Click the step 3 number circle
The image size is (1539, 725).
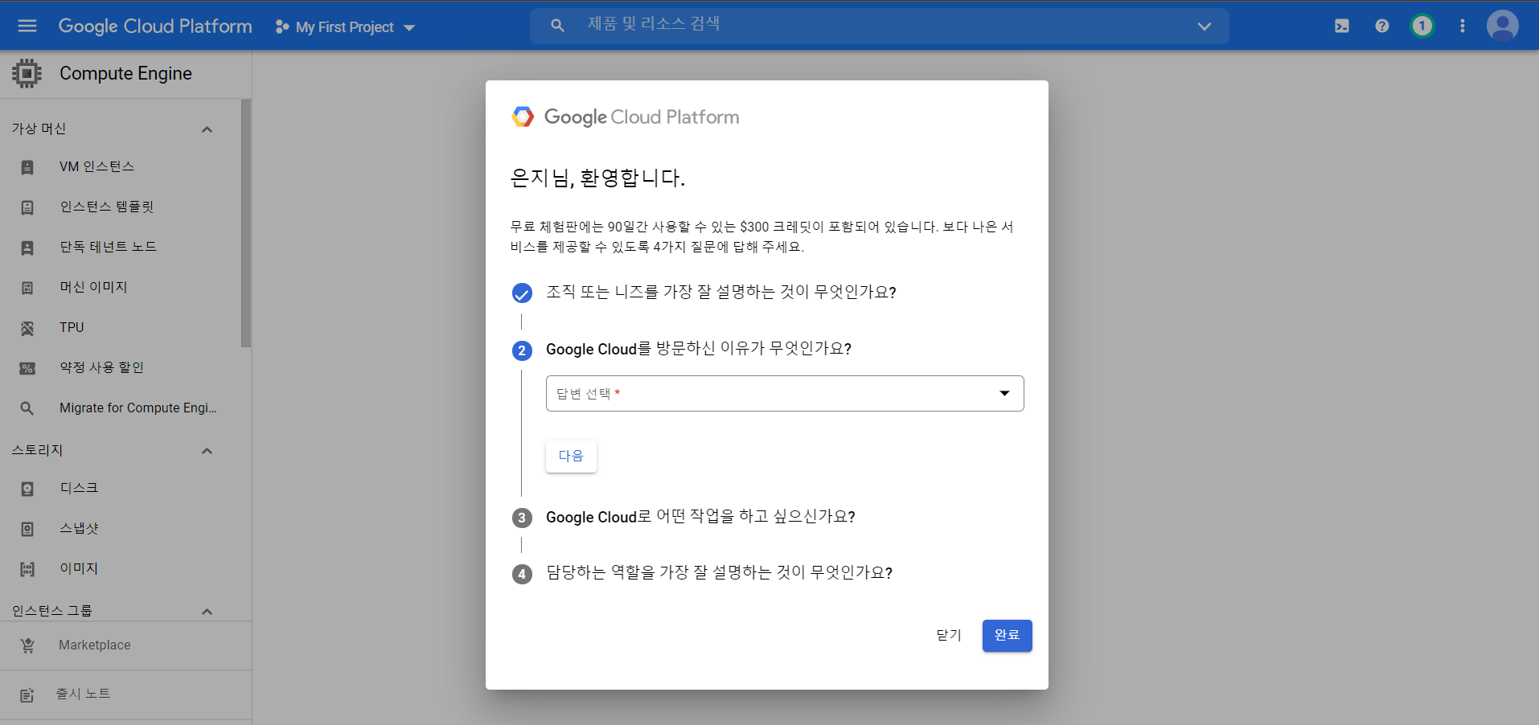click(x=522, y=518)
